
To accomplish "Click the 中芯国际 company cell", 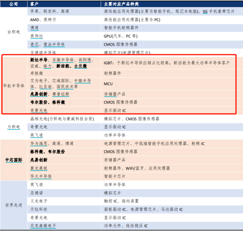I will click(x=14, y=160).
